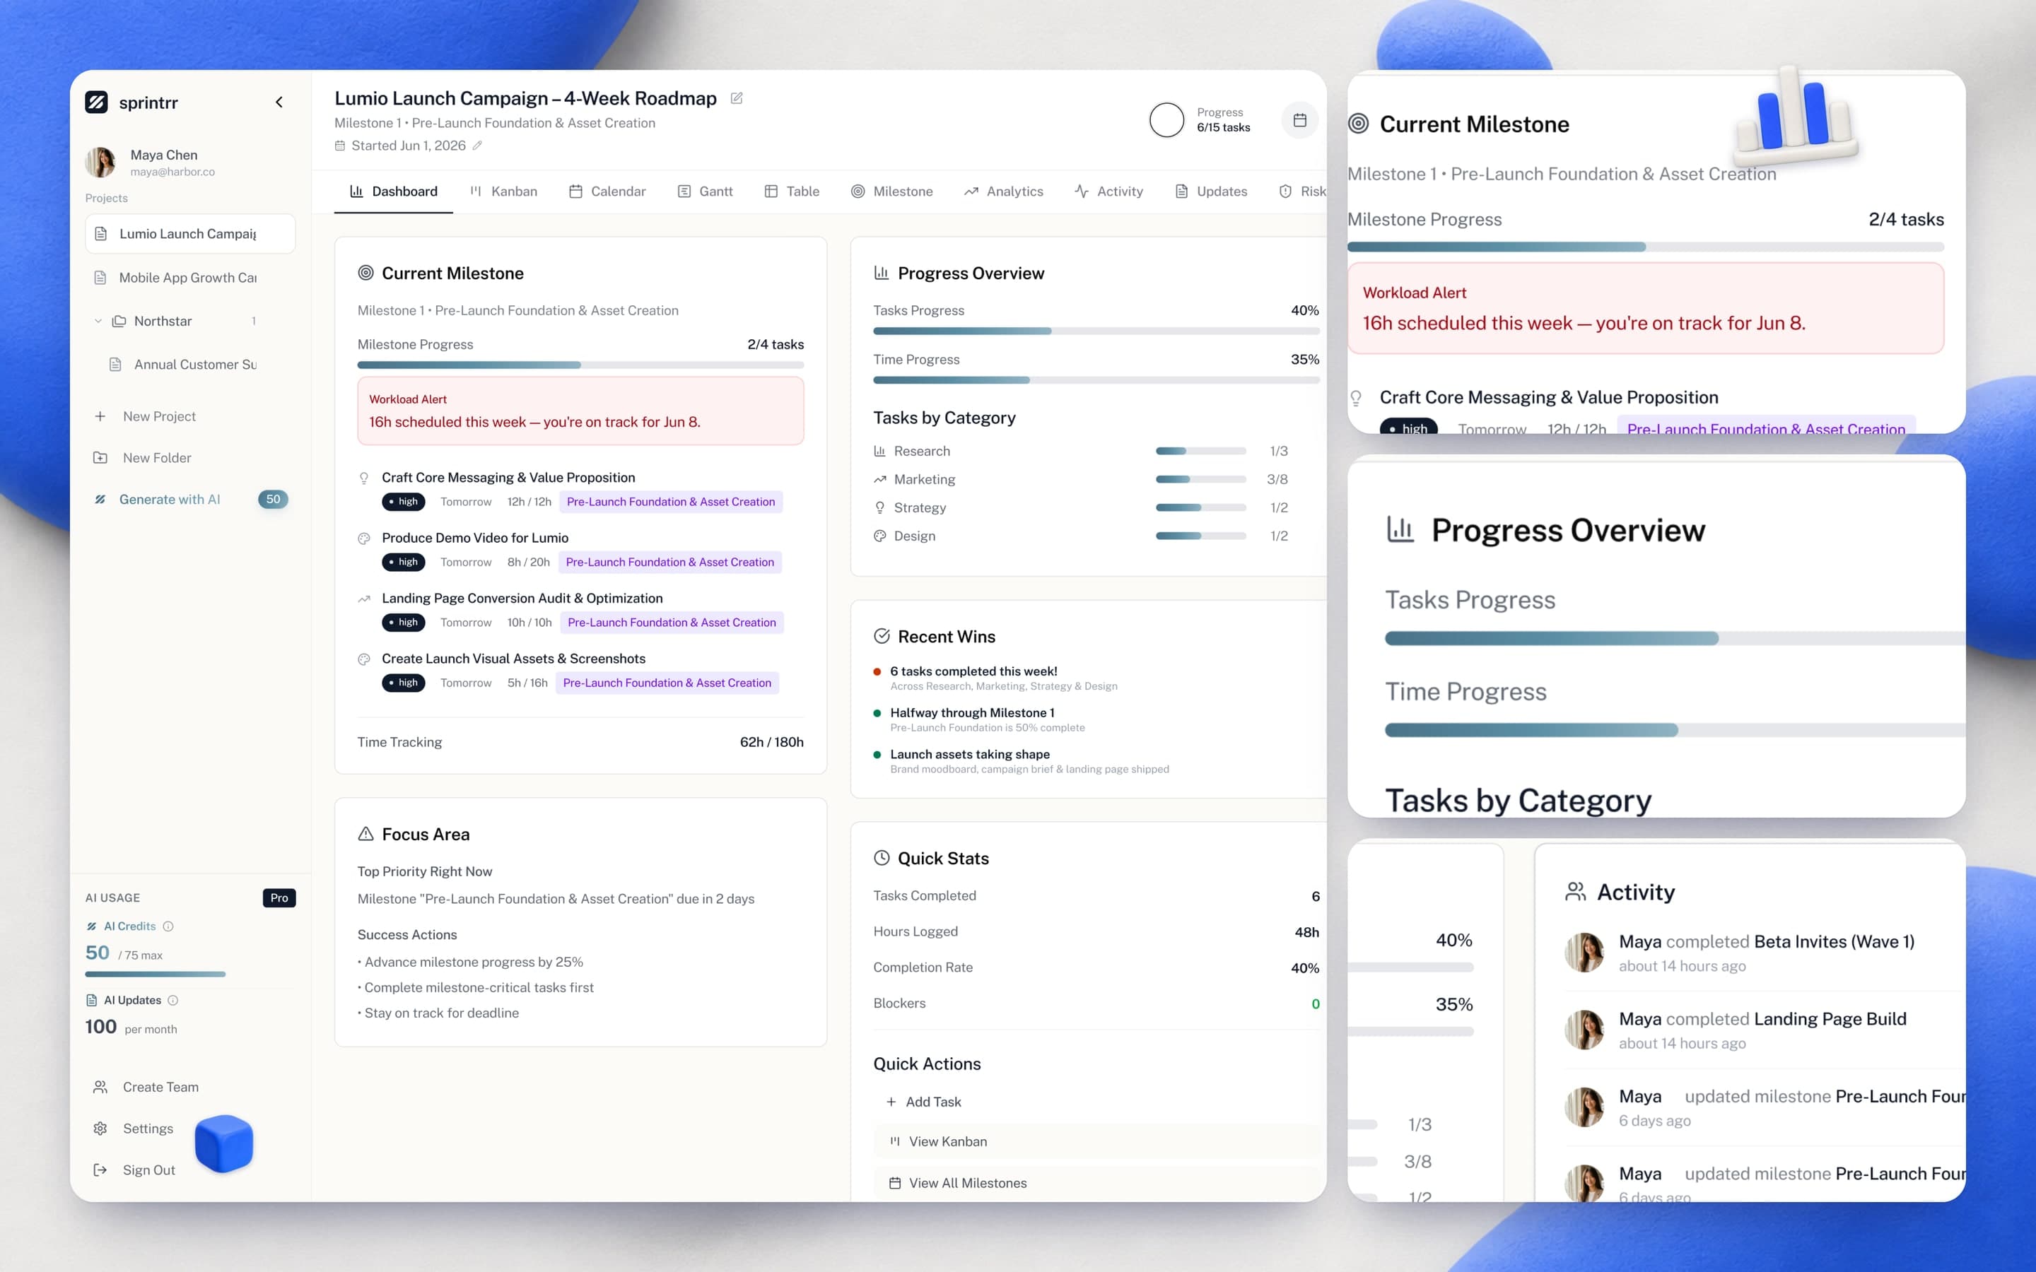
Task: Click the palette icon beside Create Launch Visual Assets
Action: pos(364,659)
